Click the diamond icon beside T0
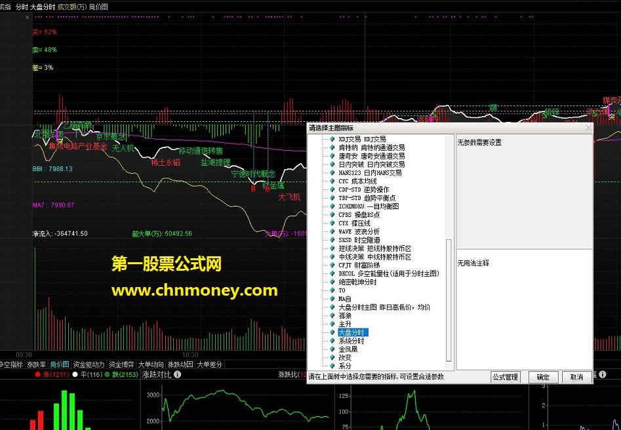This screenshot has width=621, height=430. 332,290
